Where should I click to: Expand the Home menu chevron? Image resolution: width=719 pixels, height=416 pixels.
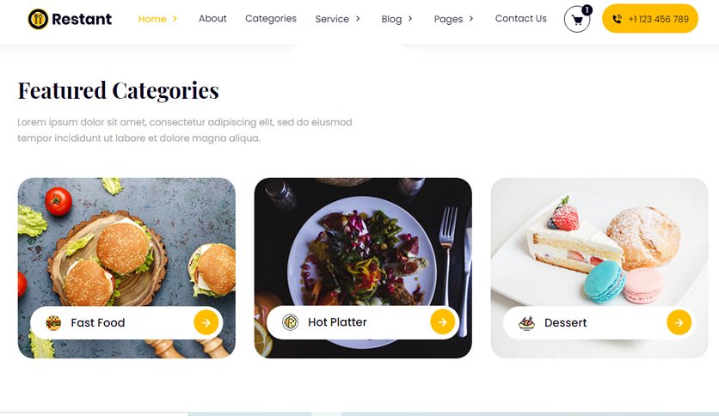175,19
